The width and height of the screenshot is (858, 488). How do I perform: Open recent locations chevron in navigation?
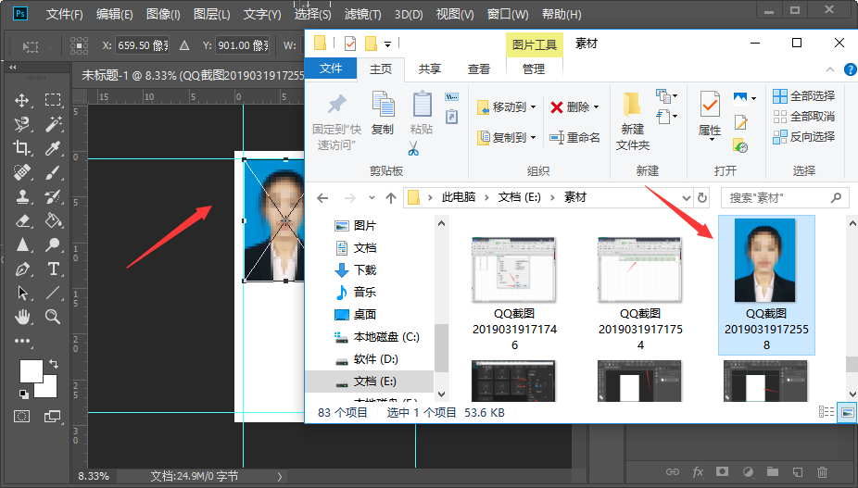pos(372,197)
